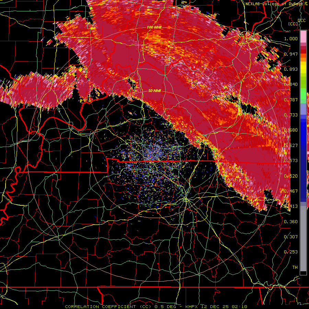Click the 0.627 scale value
This screenshot has height=309, width=309.
tap(291, 146)
